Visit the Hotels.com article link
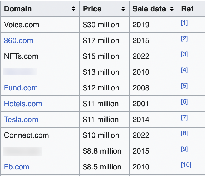Screen dimensions: 206x176 pos(23,104)
